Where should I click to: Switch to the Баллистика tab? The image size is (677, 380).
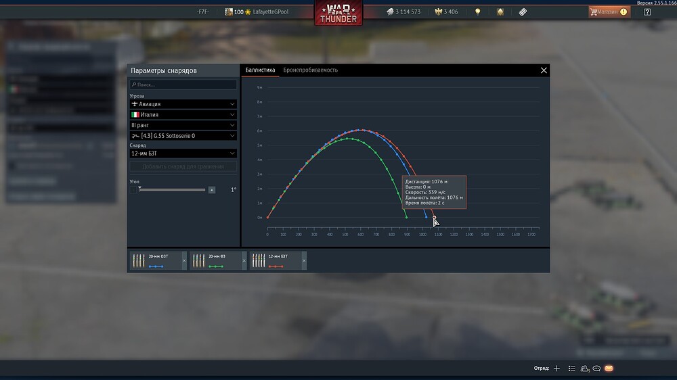click(261, 70)
